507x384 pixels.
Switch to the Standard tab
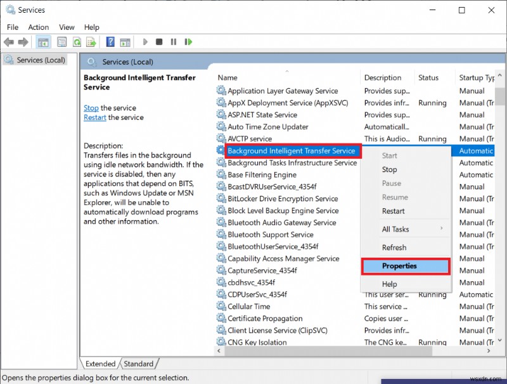tap(139, 364)
